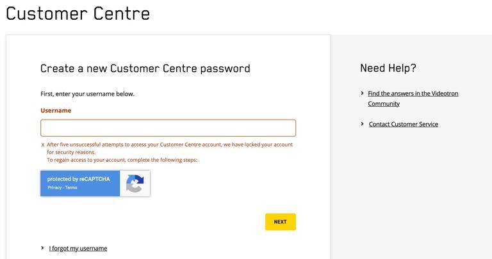Click the Customer Centre page title
Image resolution: width=492 pixels, height=259 pixels.
point(78,13)
